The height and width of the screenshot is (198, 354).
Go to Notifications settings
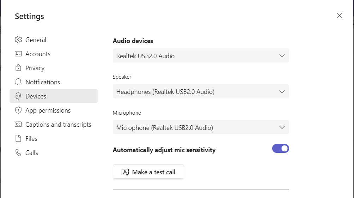click(x=43, y=82)
